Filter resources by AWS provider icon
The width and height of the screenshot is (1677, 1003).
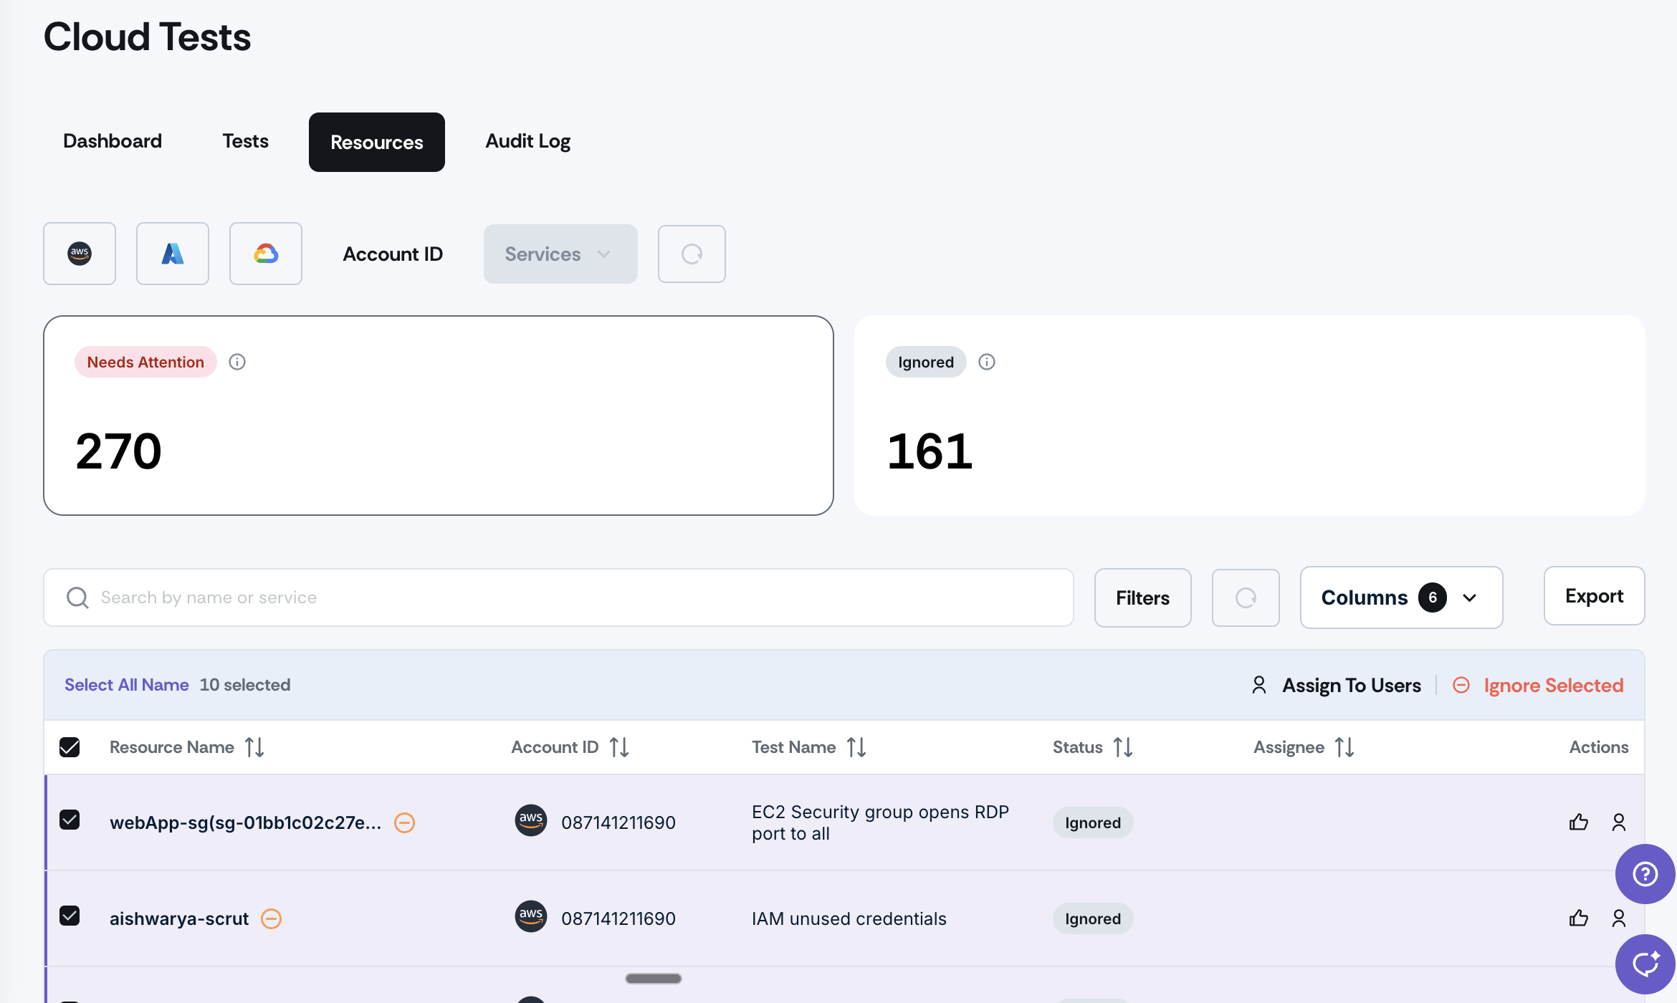[x=80, y=254]
